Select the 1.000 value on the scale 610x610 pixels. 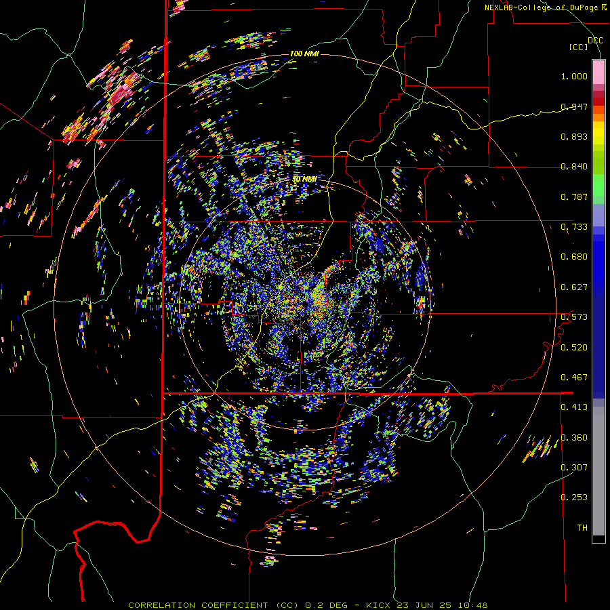point(574,76)
